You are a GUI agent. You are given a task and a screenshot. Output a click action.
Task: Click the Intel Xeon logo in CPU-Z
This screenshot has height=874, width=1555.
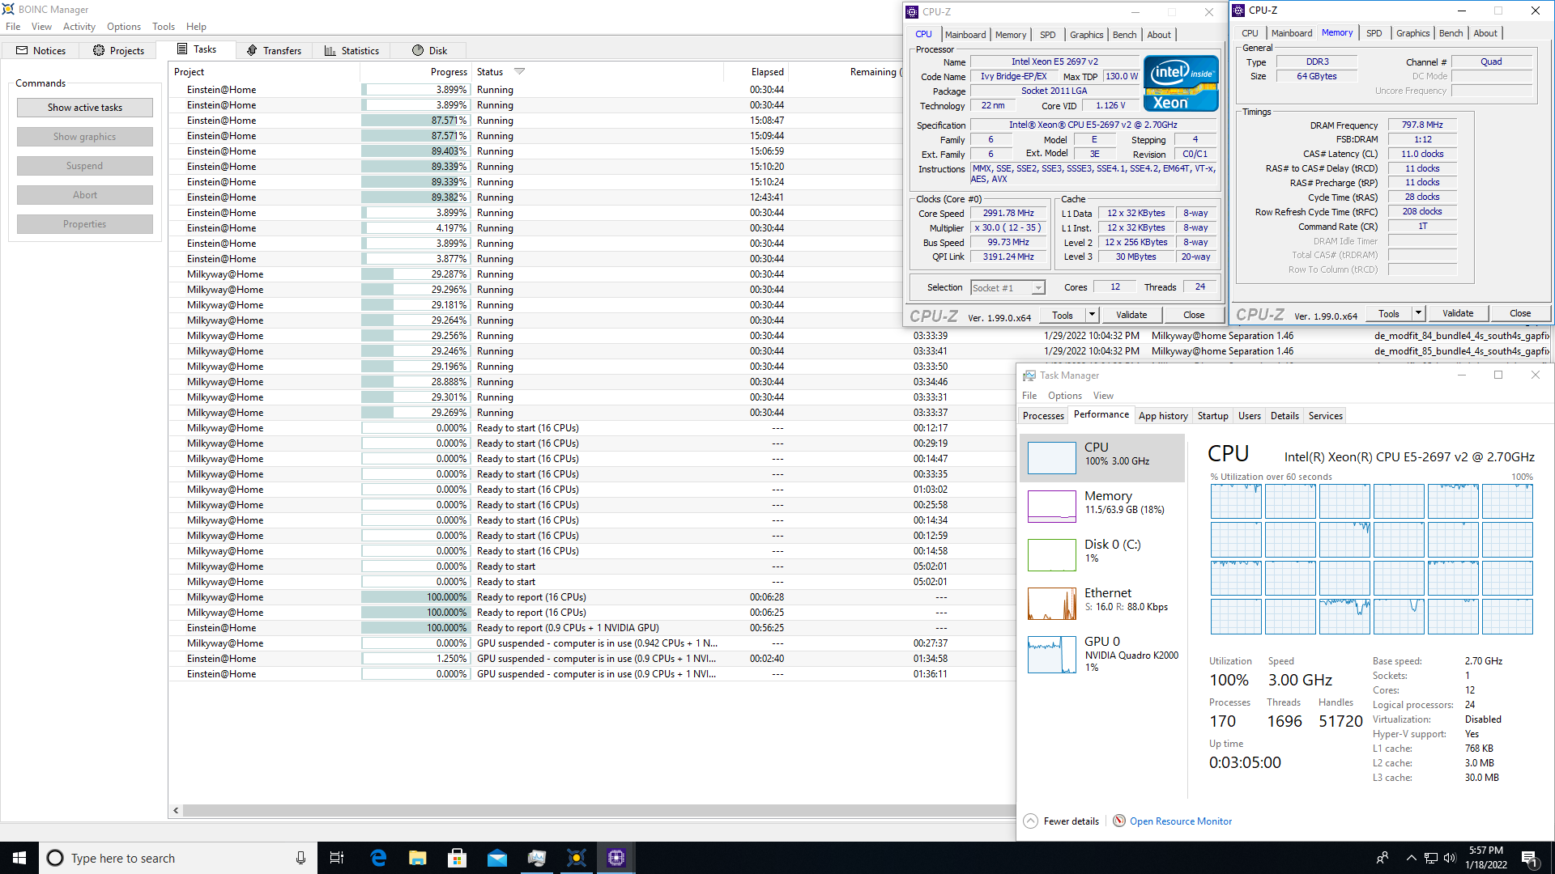click(x=1181, y=83)
